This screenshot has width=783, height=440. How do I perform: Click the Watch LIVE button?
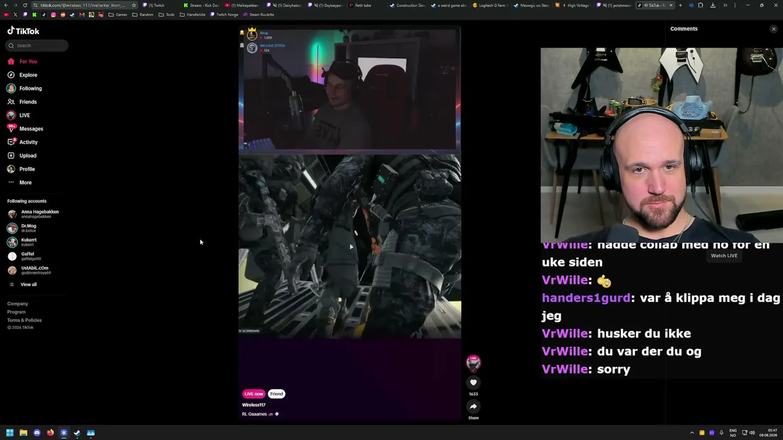724,255
